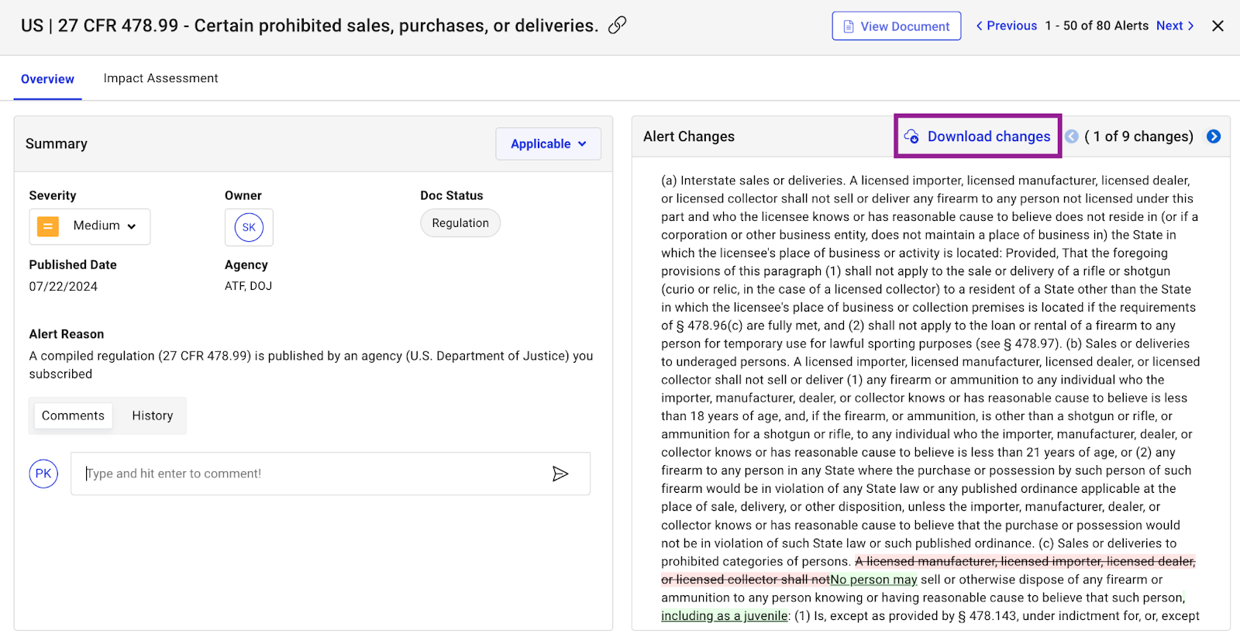1240x634 pixels.
Task: Click the View Document button
Action: point(896,26)
